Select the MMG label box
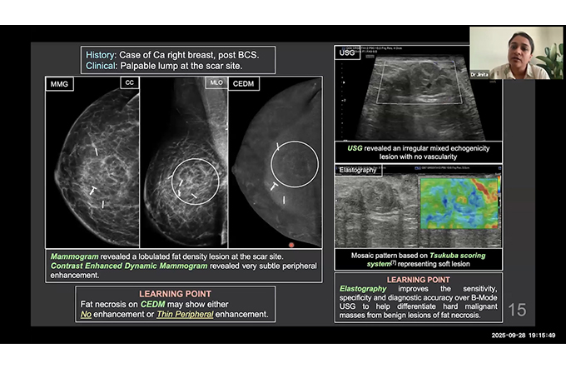 click(x=61, y=83)
